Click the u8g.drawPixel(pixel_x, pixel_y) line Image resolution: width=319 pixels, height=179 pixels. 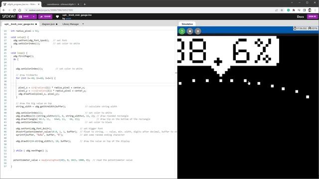39,94
